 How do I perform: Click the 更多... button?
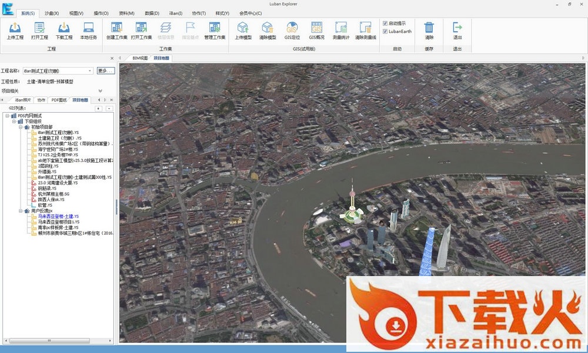[105, 71]
